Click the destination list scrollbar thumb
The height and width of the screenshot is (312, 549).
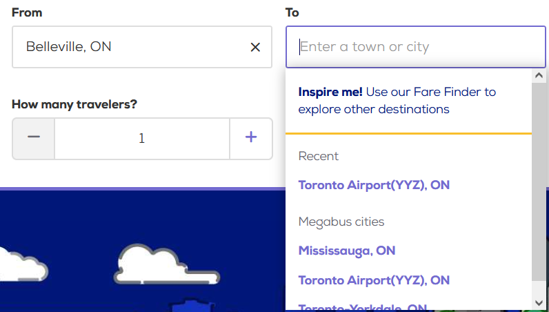point(539,179)
